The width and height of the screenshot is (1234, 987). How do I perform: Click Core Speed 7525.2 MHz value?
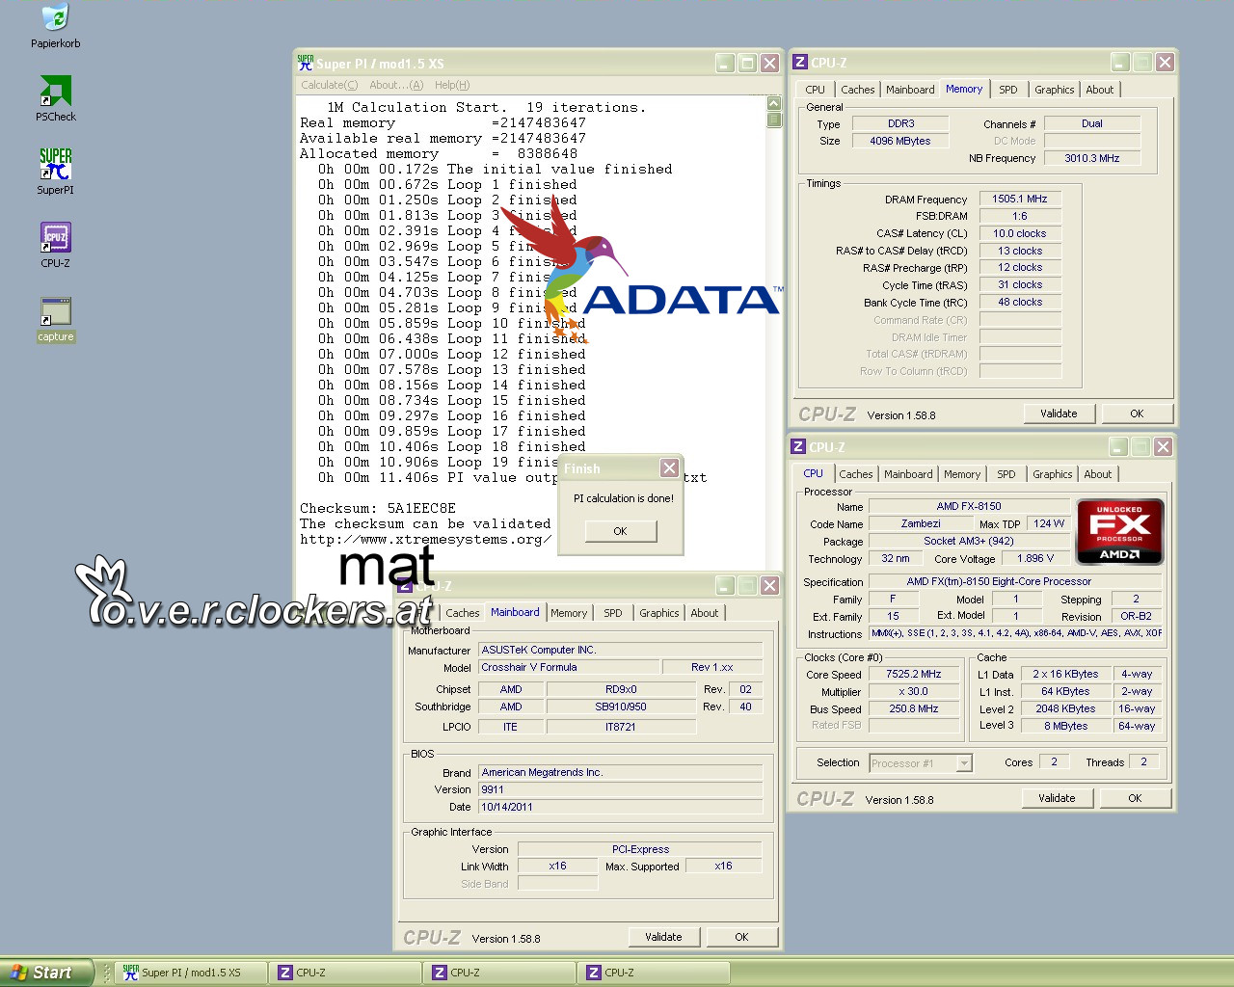pyautogui.click(x=914, y=675)
